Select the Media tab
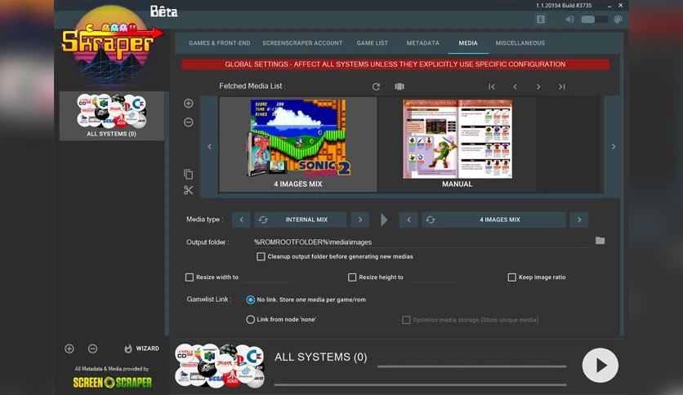The width and height of the screenshot is (683, 395). [468, 43]
